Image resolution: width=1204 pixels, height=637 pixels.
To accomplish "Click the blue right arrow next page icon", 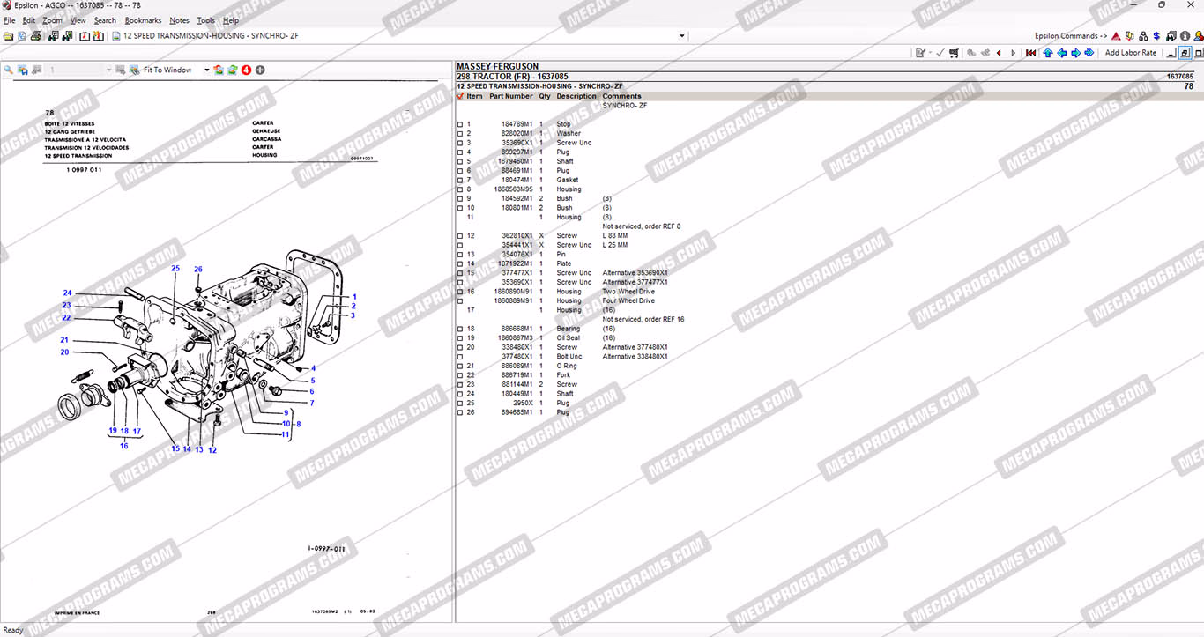I will point(1075,53).
